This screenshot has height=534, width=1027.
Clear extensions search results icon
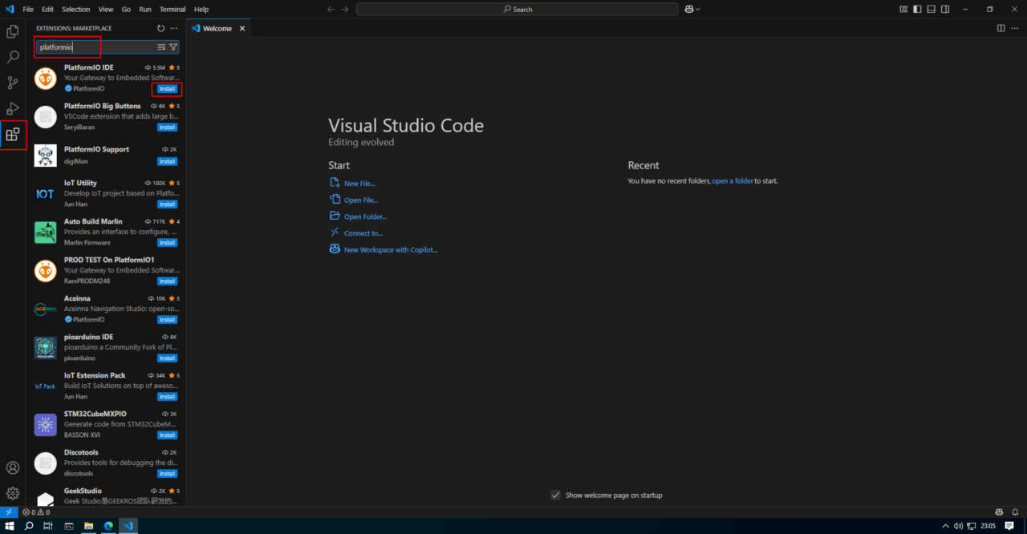161,47
